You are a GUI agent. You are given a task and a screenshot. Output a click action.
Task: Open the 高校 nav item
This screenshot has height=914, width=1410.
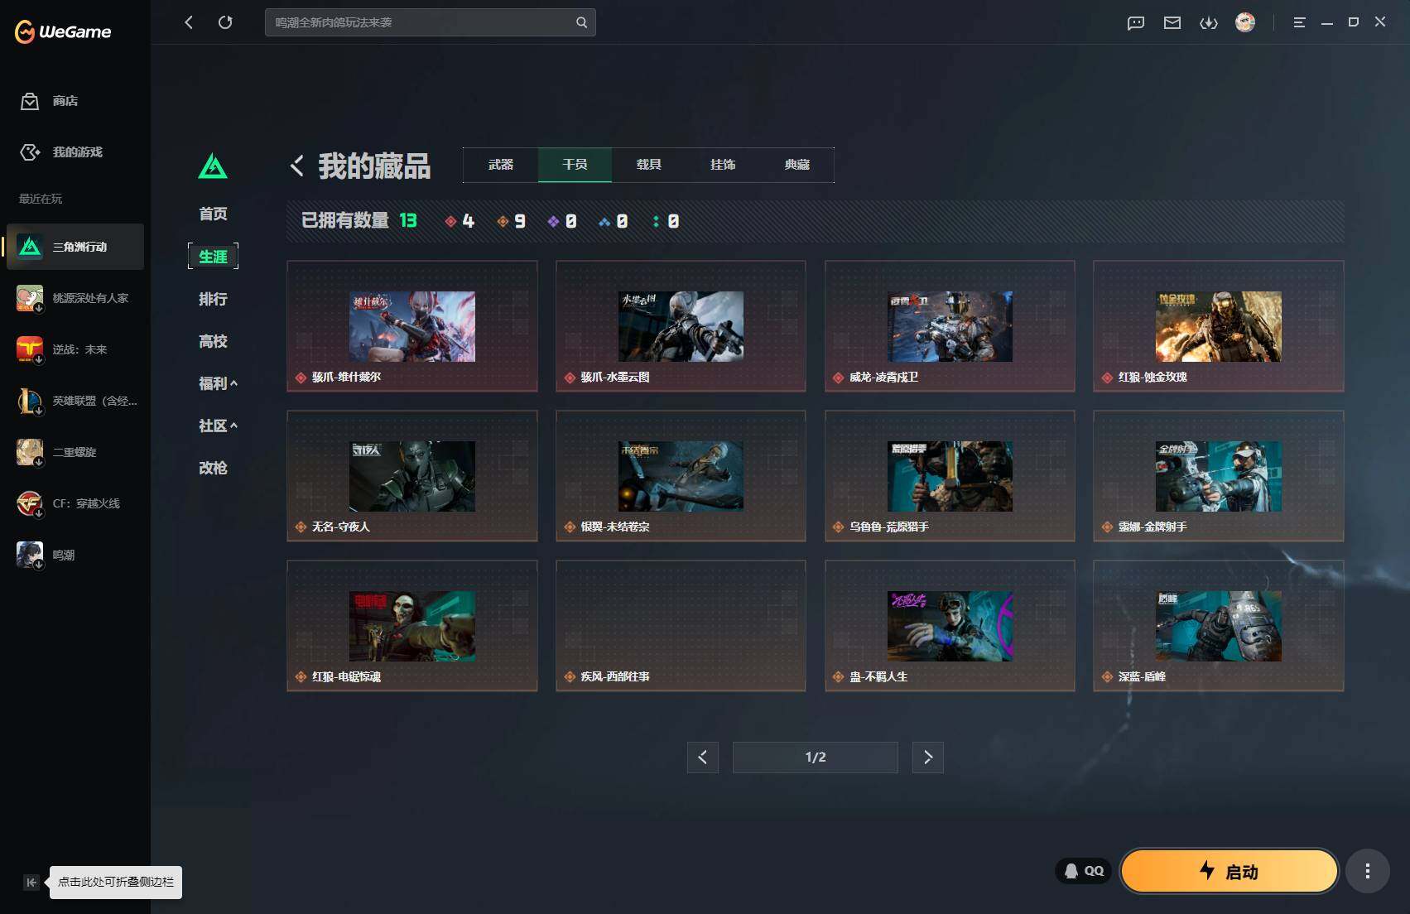click(x=213, y=341)
